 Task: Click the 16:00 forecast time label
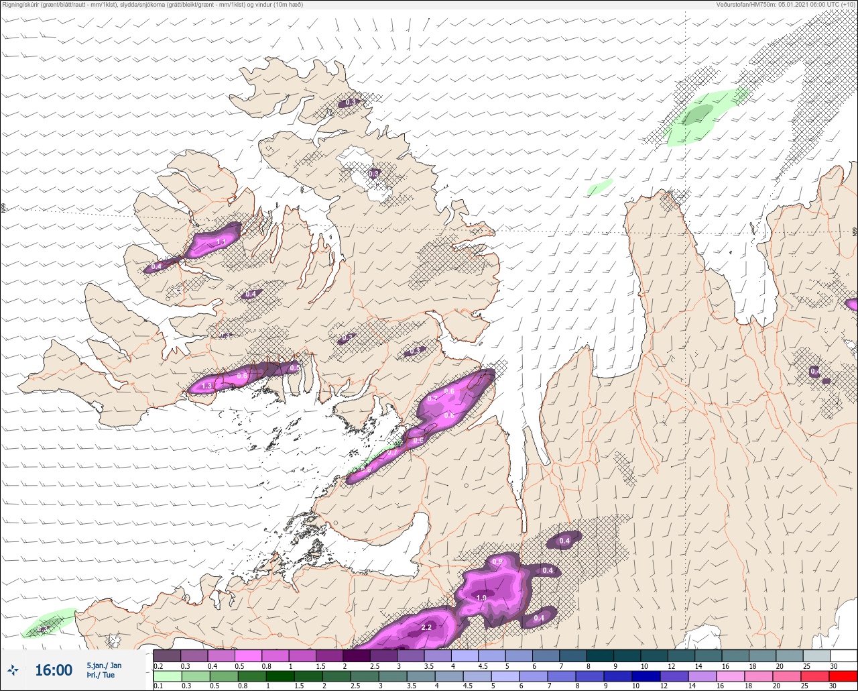click(54, 670)
